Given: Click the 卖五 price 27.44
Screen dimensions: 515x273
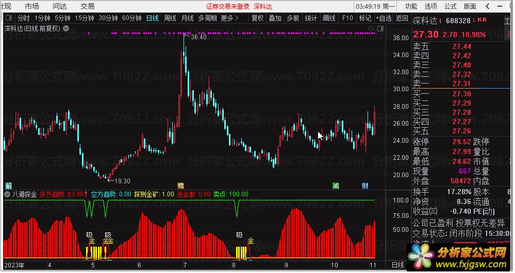Looking at the screenshot, I should (x=462, y=46).
